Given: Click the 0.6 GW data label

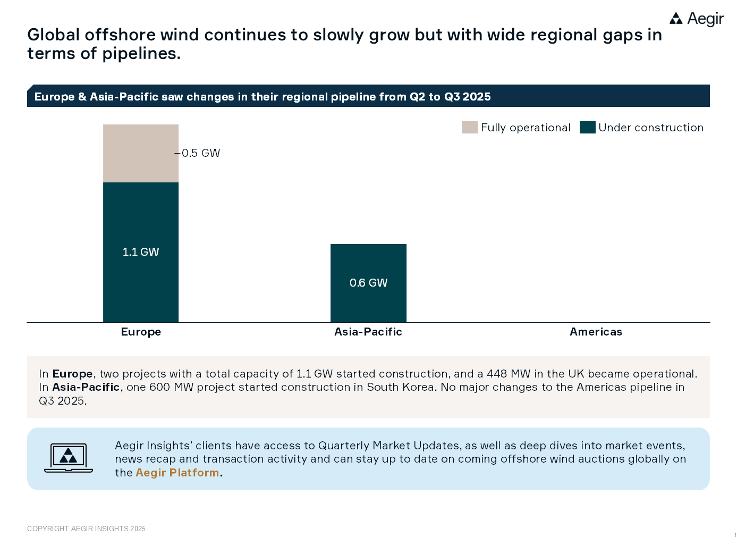Looking at the screenshot, I should (x=368, y=283).
